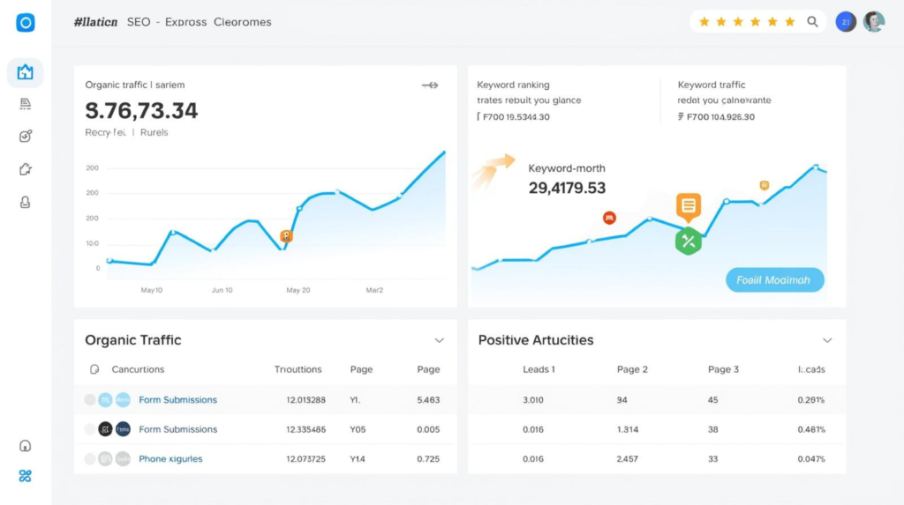
Task: Click the 5.463 cell
Action: (428, 399)
